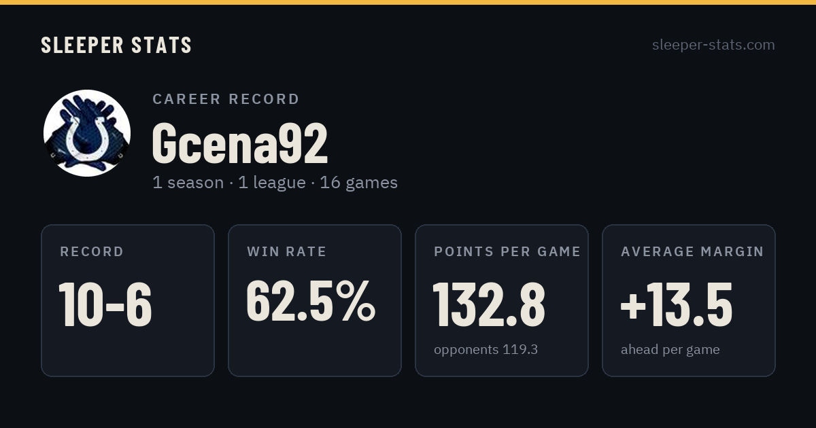The image size is (816, 428).
Task: Select the Average Margin card
Action: coord(689,300)
